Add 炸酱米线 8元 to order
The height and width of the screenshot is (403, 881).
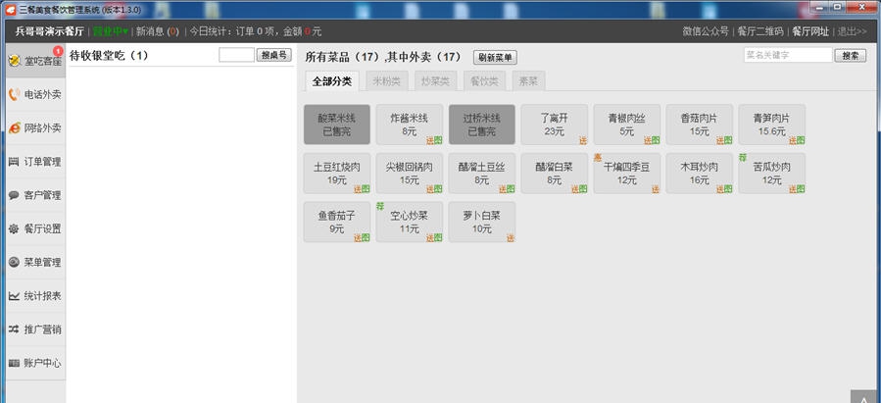point(410,125)
